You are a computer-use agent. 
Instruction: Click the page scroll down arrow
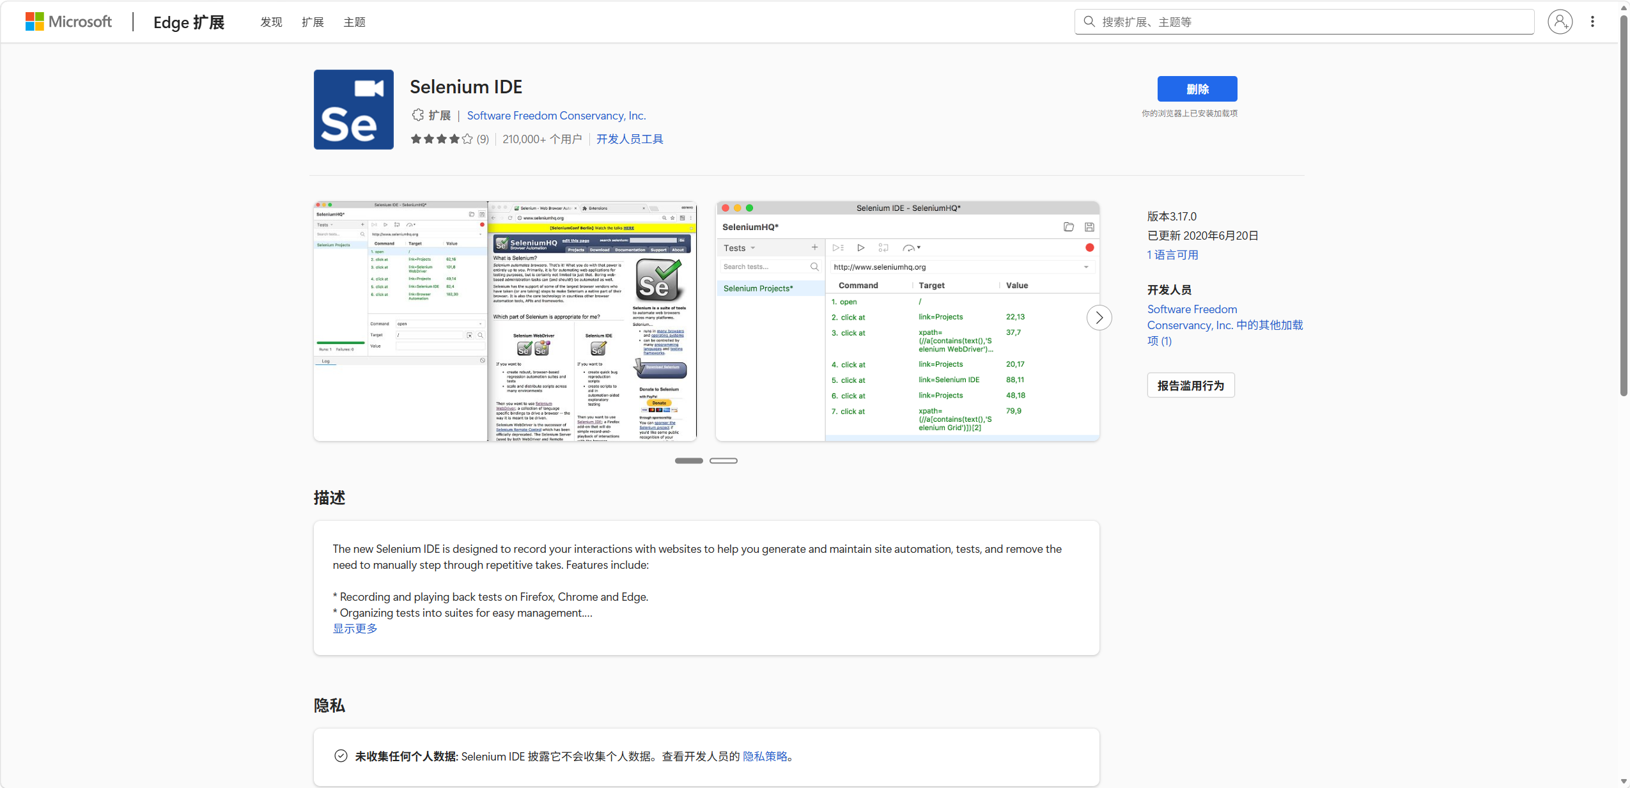click(1624, 781)
